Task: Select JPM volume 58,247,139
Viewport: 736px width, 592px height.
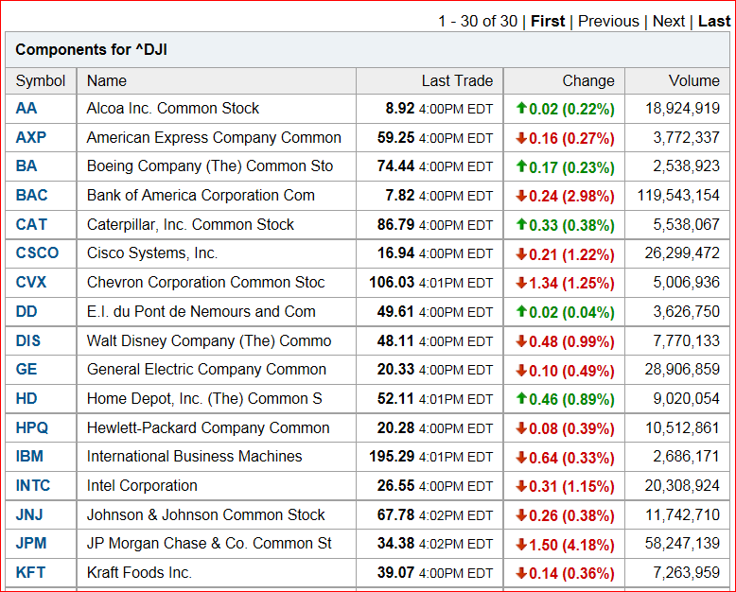Action: click(682, 543)
